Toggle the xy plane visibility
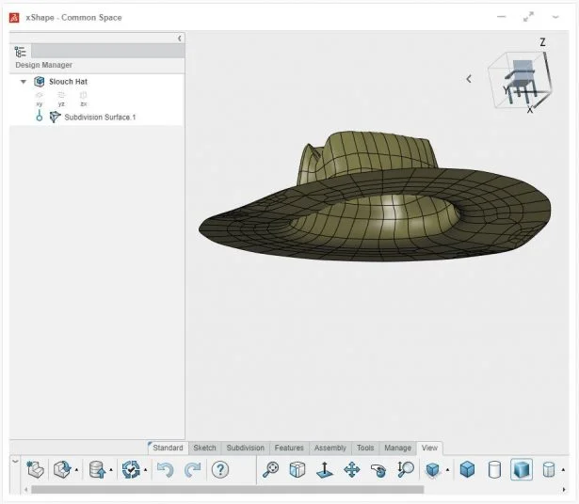 pos(40,96)
